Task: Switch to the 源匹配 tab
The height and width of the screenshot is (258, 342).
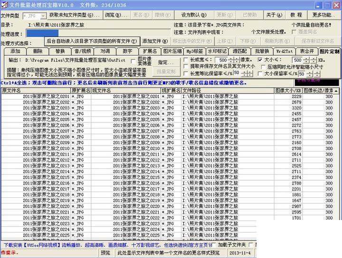Action: [x=240, y=51]
